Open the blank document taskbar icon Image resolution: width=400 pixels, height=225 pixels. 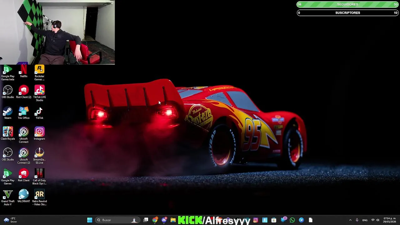coord(310,220)
